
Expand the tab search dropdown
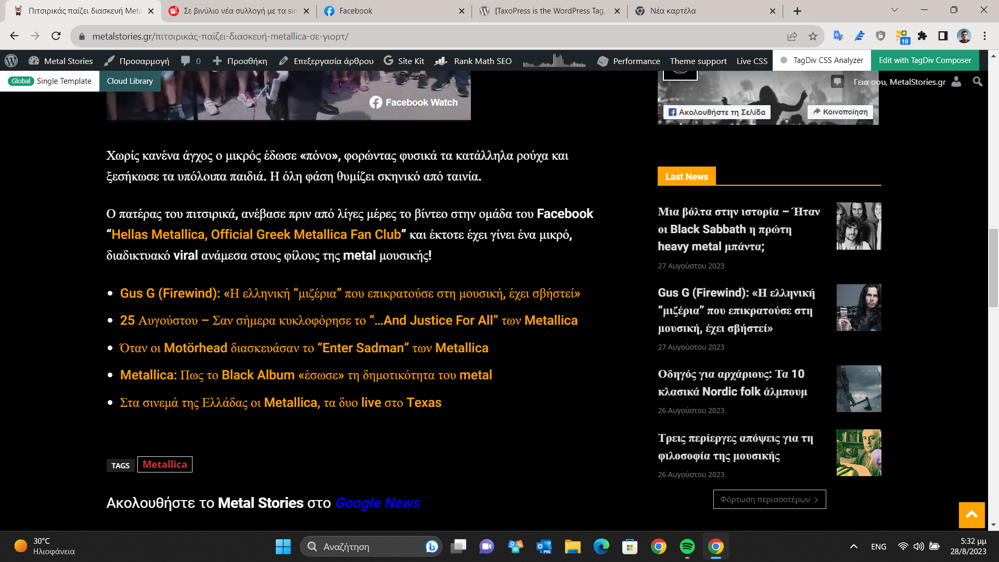tap(894, 10)
